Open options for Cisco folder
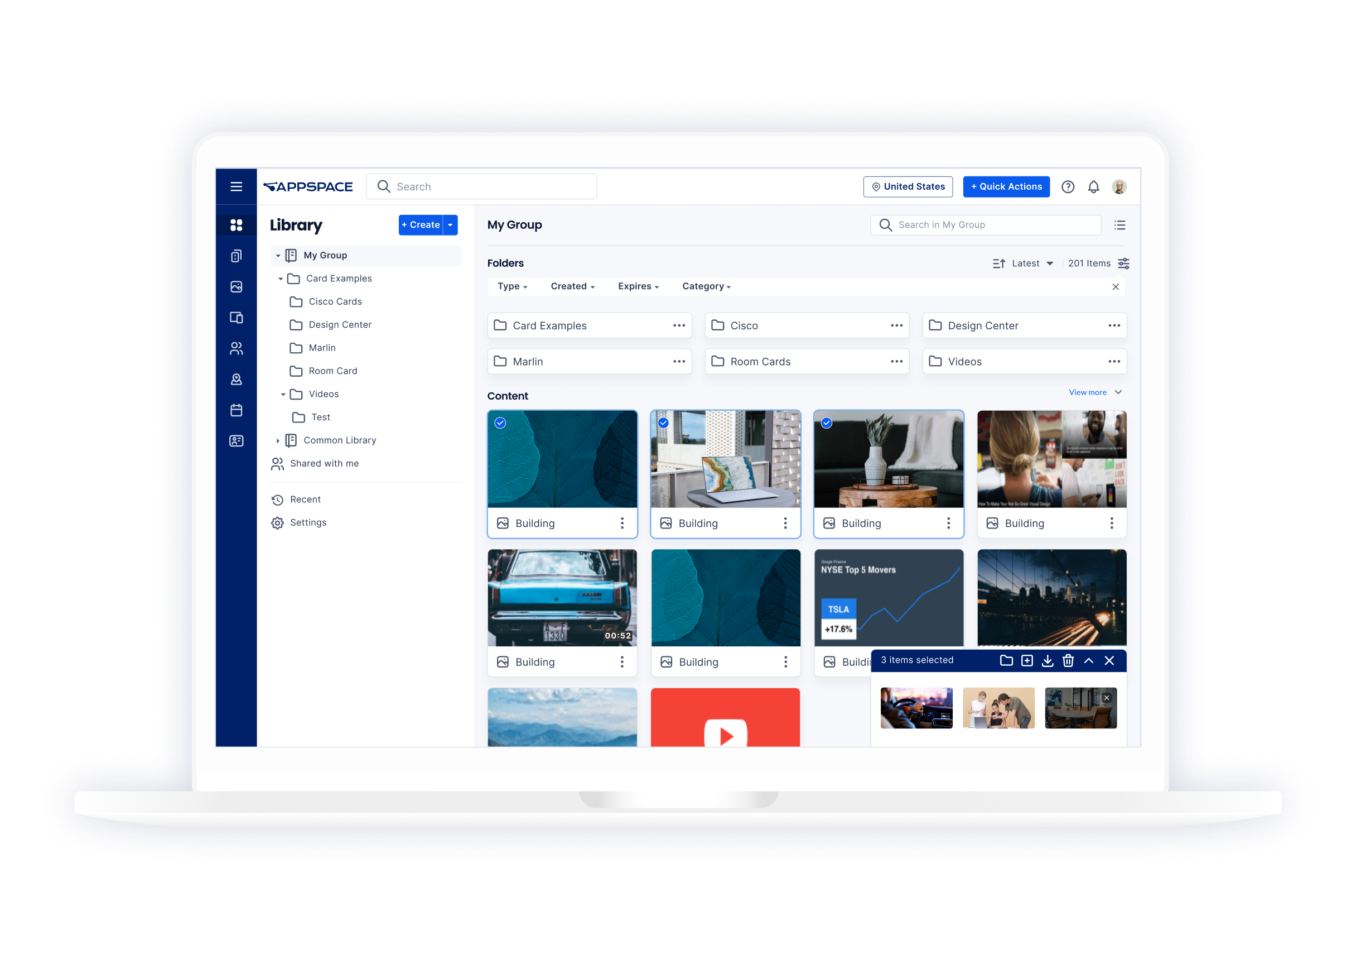The width and height of the screenshot is (1356, 960). 896,326
